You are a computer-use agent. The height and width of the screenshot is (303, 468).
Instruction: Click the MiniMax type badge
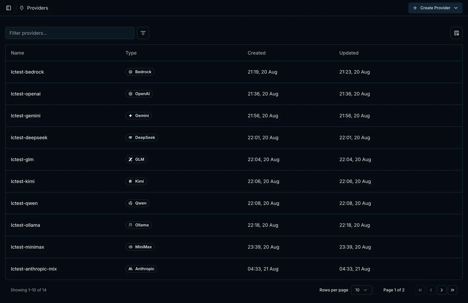(140, 247)
